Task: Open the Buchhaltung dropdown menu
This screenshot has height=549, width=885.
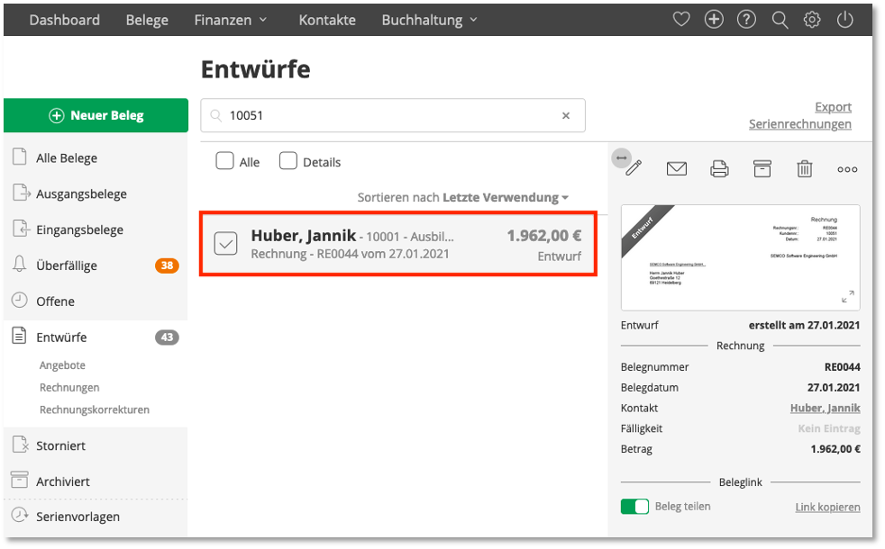Action: tap(430, 20)
